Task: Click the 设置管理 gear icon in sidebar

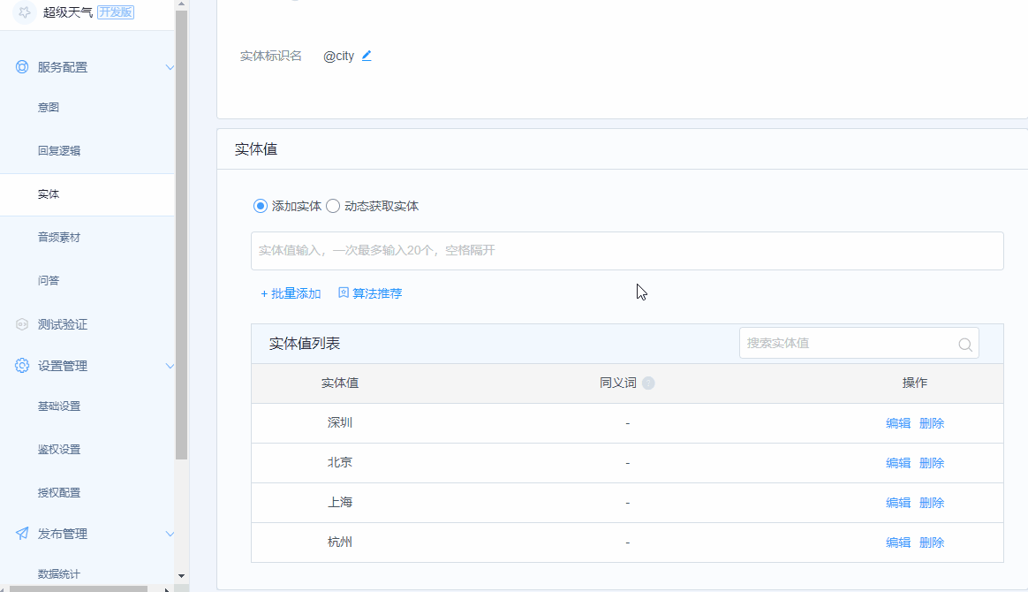Action: pos(21,366)
